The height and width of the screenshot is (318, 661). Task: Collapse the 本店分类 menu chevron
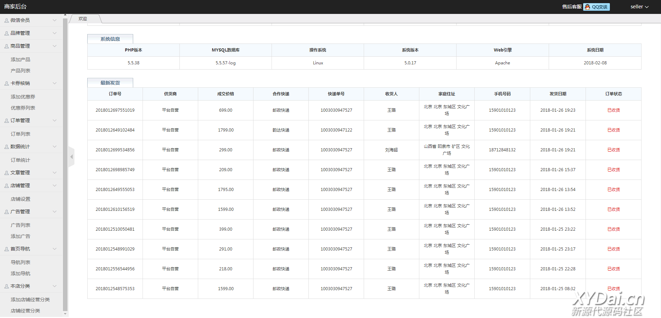tap(55, 286)
